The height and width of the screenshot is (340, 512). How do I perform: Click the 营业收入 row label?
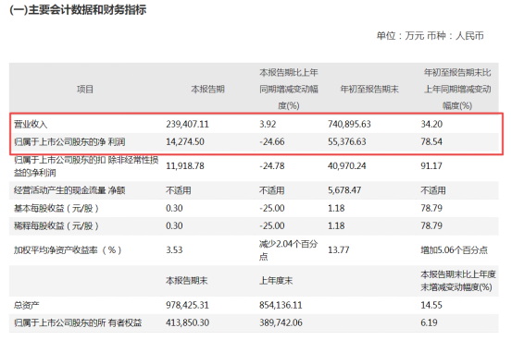coord(31,124)
